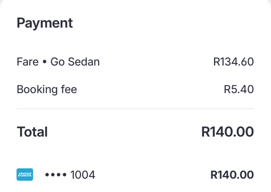Click the word Fare

[28, 62]
